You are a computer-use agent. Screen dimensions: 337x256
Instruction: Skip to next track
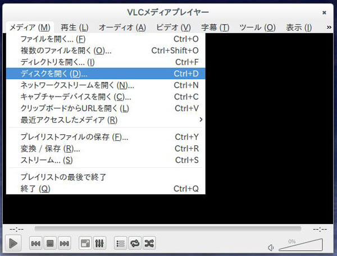[x=64, y=243]
